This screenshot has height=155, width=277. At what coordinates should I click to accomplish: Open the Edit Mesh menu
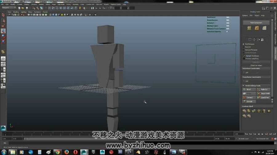tap(61, 4)
